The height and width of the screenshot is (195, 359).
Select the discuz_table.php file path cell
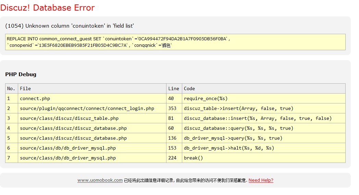(69, 118)
